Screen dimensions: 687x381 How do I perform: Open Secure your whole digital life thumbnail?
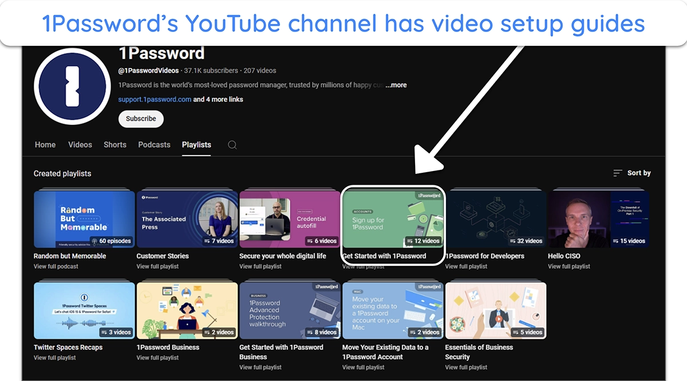point(290,219)
